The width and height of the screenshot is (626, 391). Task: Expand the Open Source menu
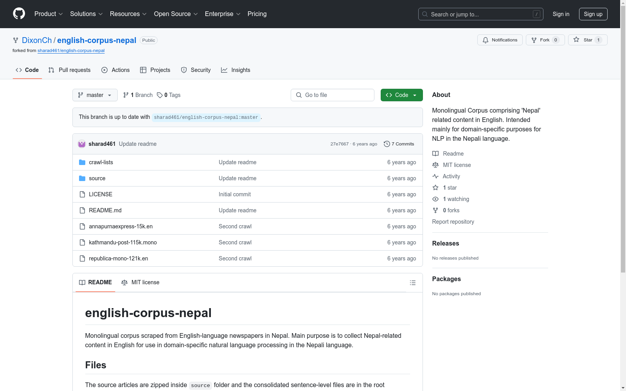tap(176, 14)
